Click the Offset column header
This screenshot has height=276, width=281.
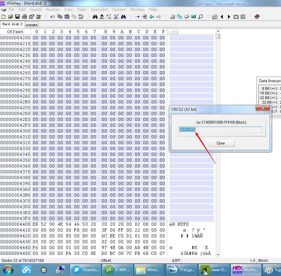pyautogui.click(x=15, y=32)
